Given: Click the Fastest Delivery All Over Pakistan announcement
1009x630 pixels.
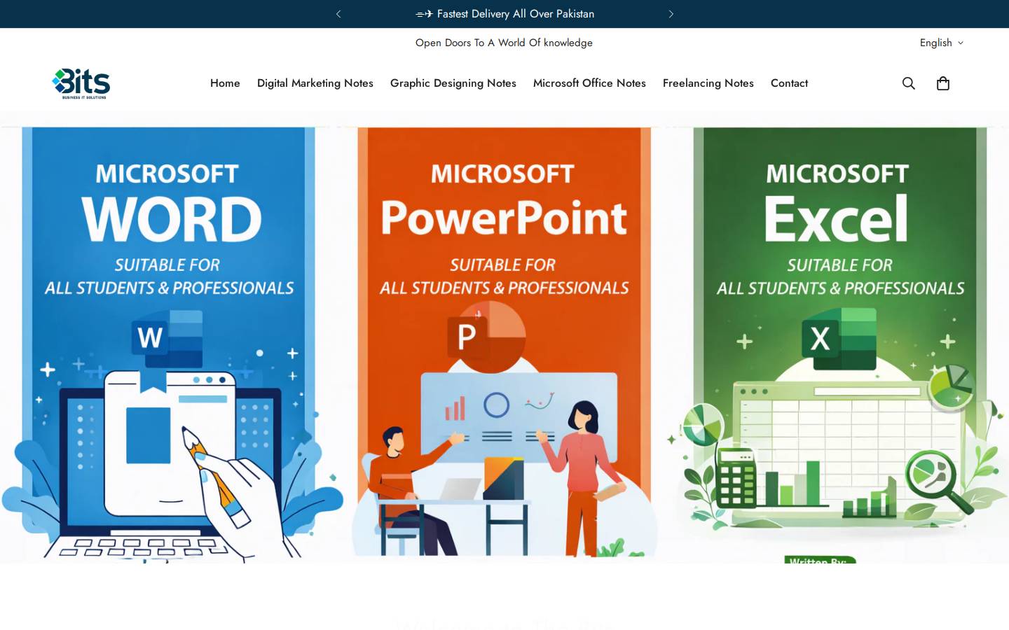Looking at the screenshot, I should click(x=504, y=14).
